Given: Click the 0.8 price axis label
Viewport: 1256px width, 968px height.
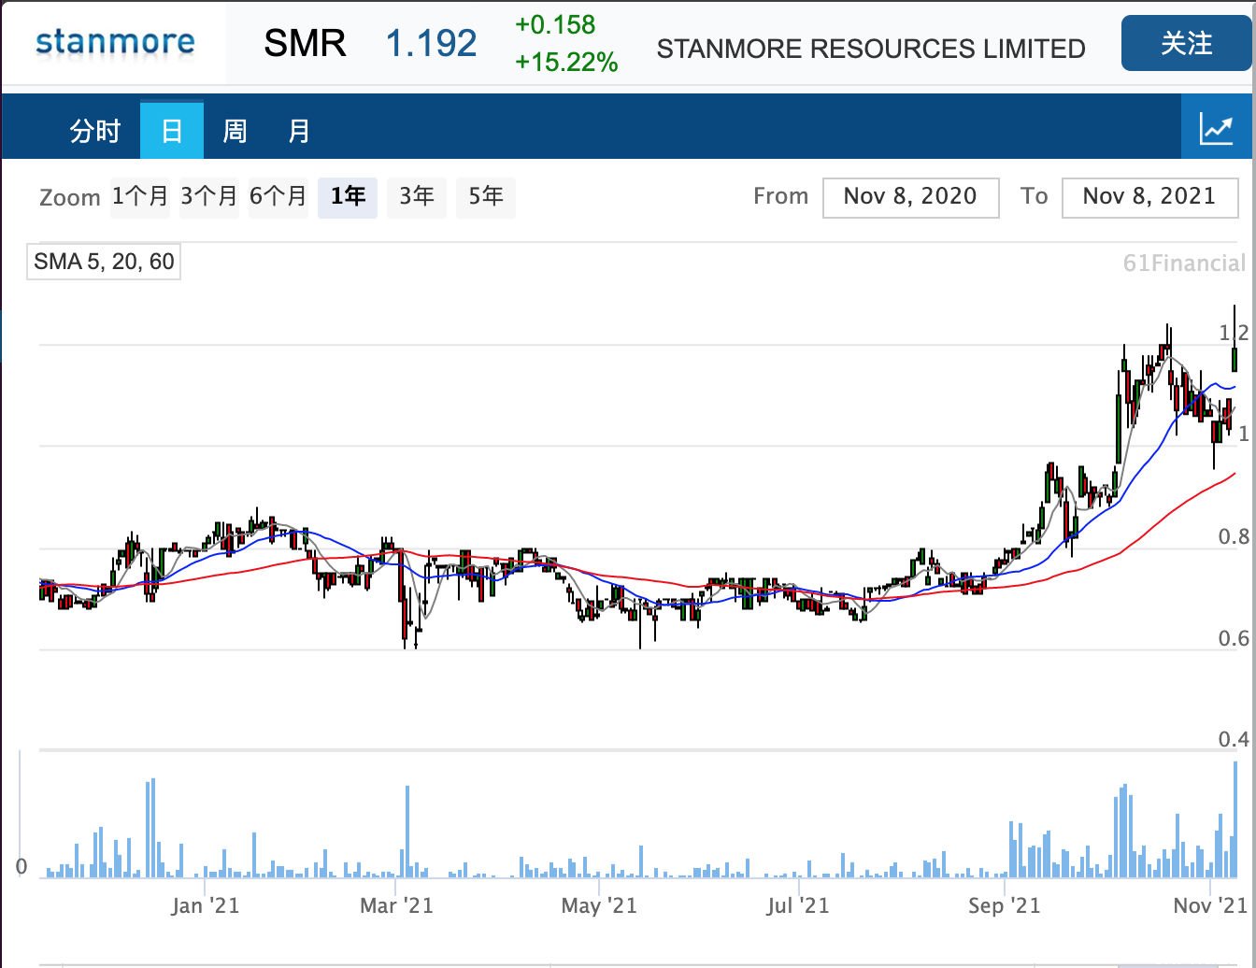Looking at the screenshot, I should click(1234, 537).
